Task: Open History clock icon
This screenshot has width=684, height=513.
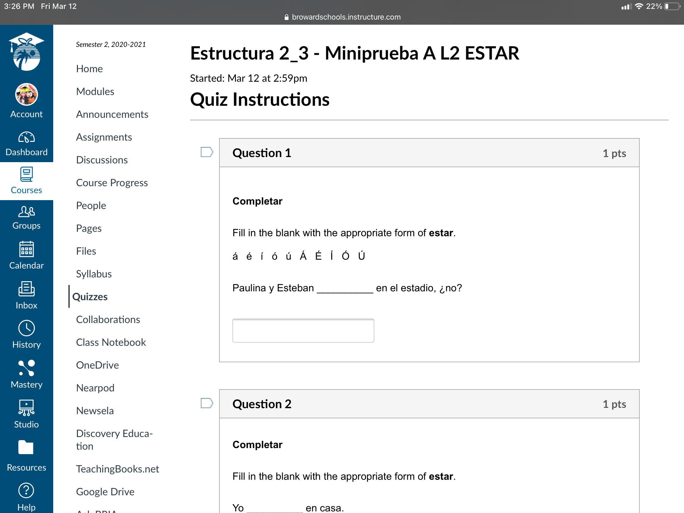Action: pyautogui.click(x=26, y=328)
